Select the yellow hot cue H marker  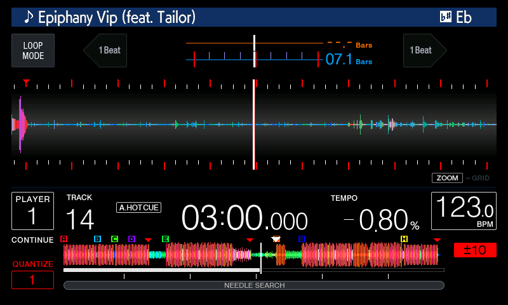(404, 239)
